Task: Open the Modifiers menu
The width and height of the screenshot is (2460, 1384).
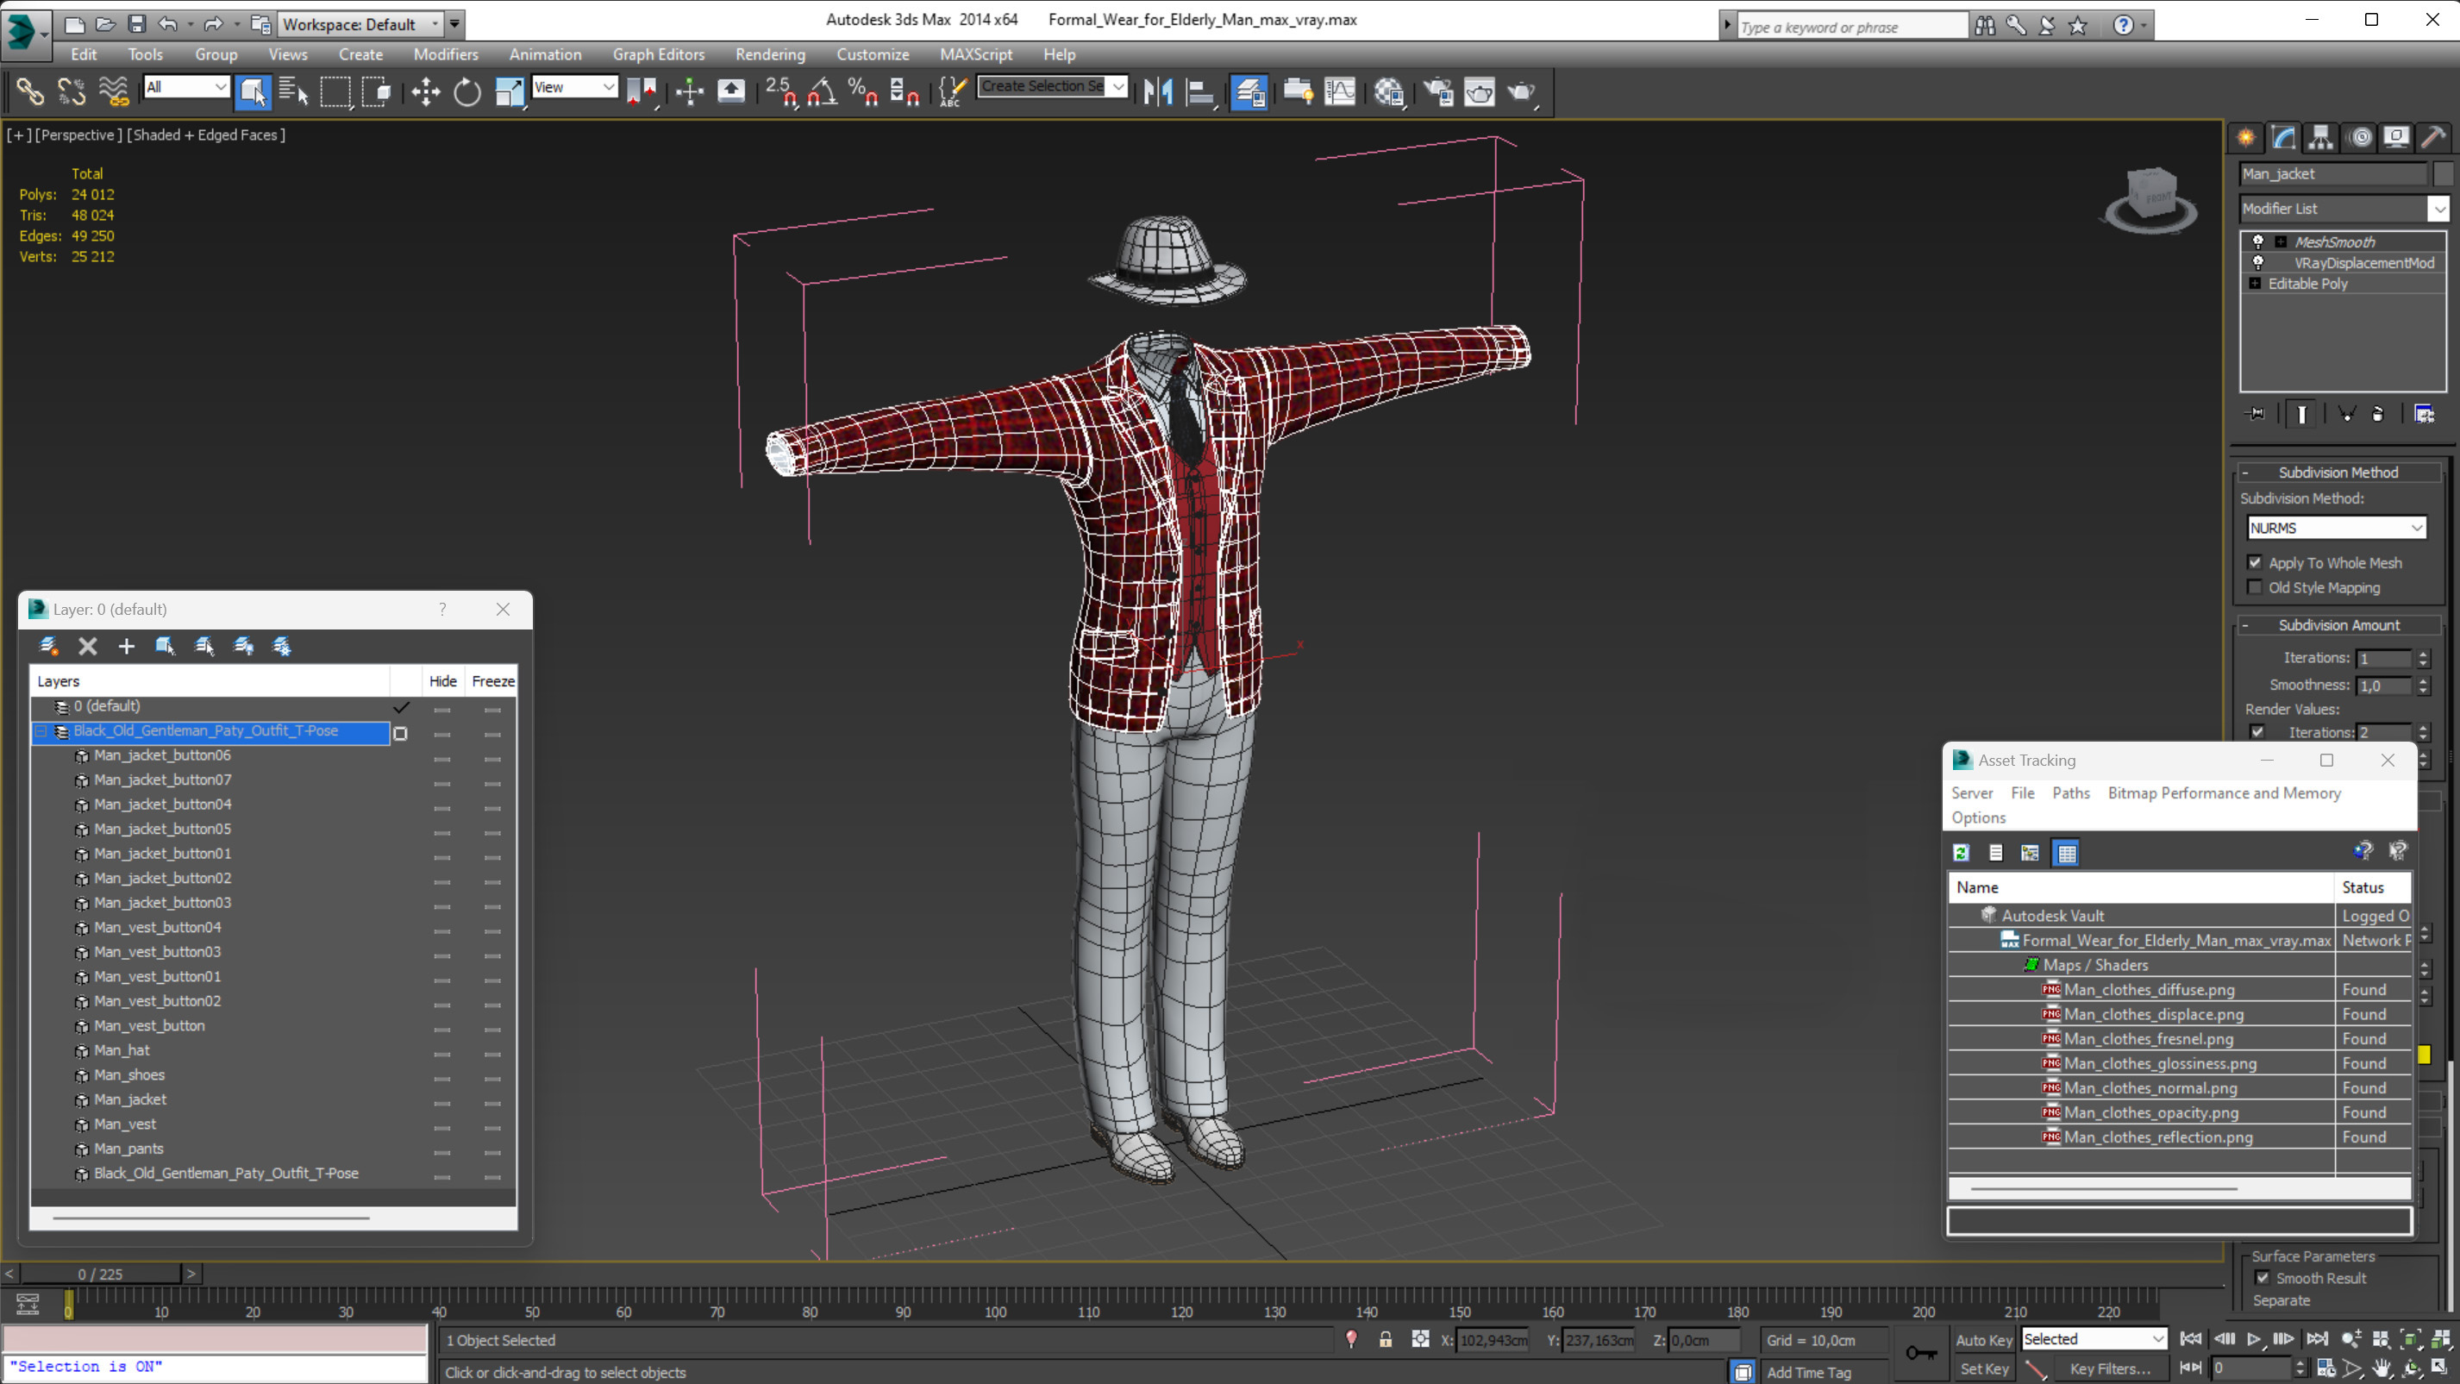Action: pyautogui.click(x=446, y=54)
